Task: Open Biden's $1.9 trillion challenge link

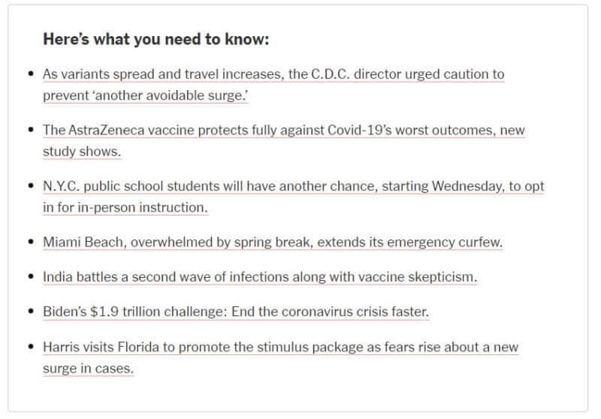Action: (236, 312)
